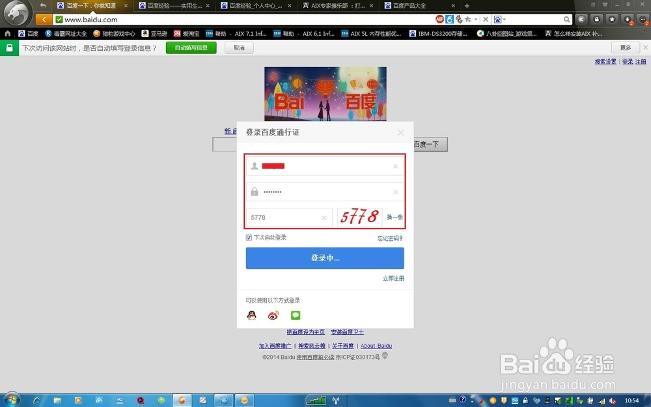This screenshot has height=407, width=651.
Task: Open the 百度 bookmark
Action: 28,34
